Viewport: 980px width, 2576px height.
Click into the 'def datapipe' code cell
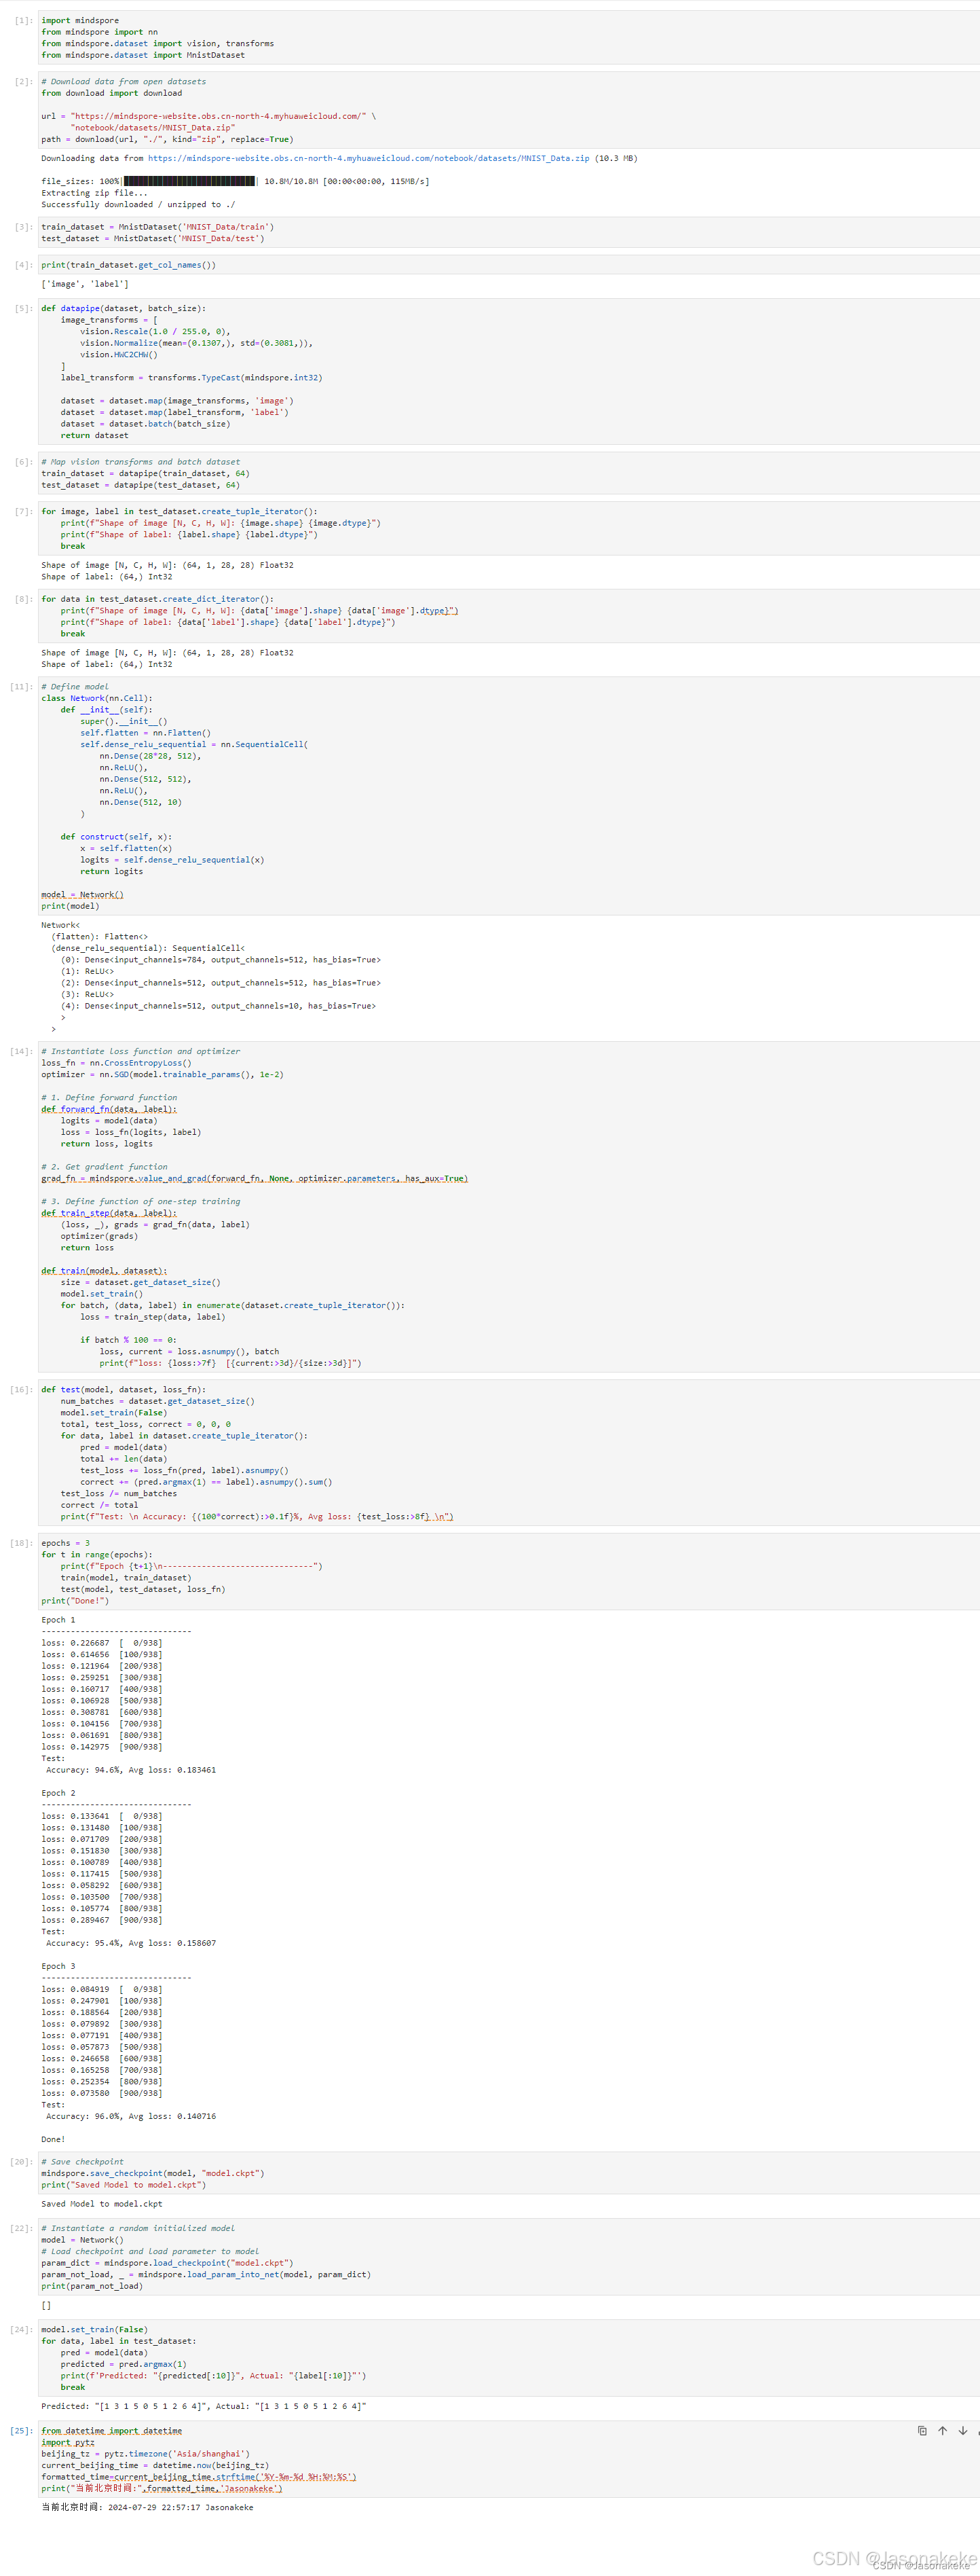pyautogui.click(x=508, y=372)
